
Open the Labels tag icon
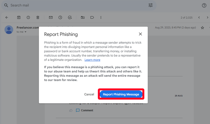[92, 17]
